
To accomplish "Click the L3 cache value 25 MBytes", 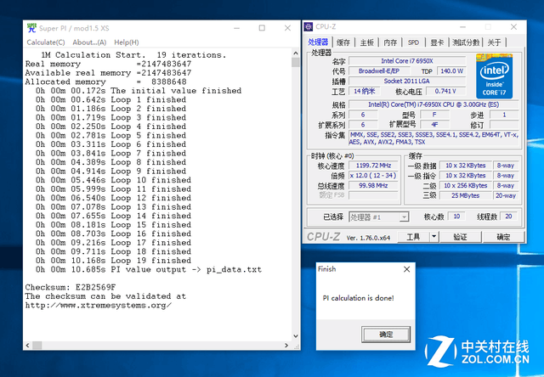I will 465,196.
